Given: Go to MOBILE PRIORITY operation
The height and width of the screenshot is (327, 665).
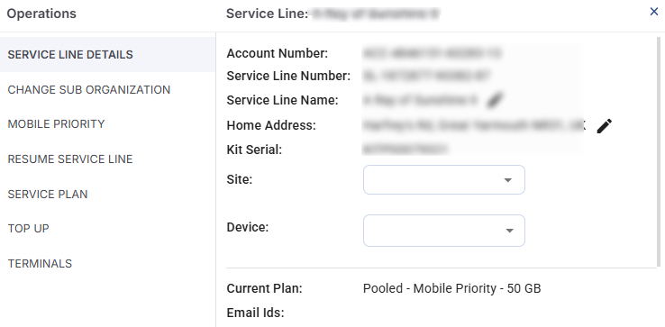Looking at the screenshot, I should click(x=107, y=124).
